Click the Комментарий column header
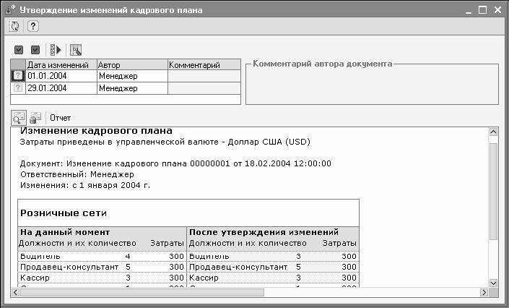Viewport: 509px width, 308px height. click(x=204, y=65)
